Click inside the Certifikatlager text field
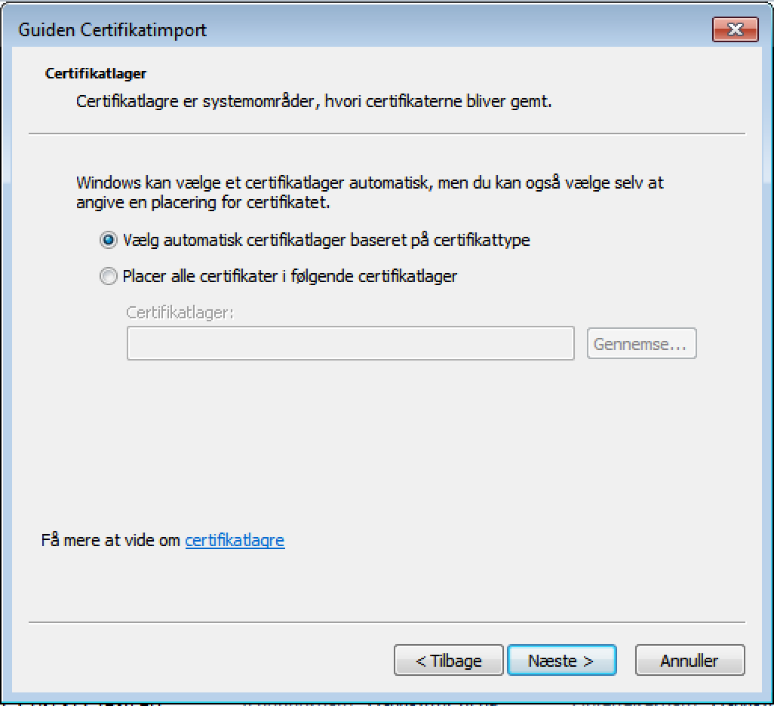 coord(350,344)
